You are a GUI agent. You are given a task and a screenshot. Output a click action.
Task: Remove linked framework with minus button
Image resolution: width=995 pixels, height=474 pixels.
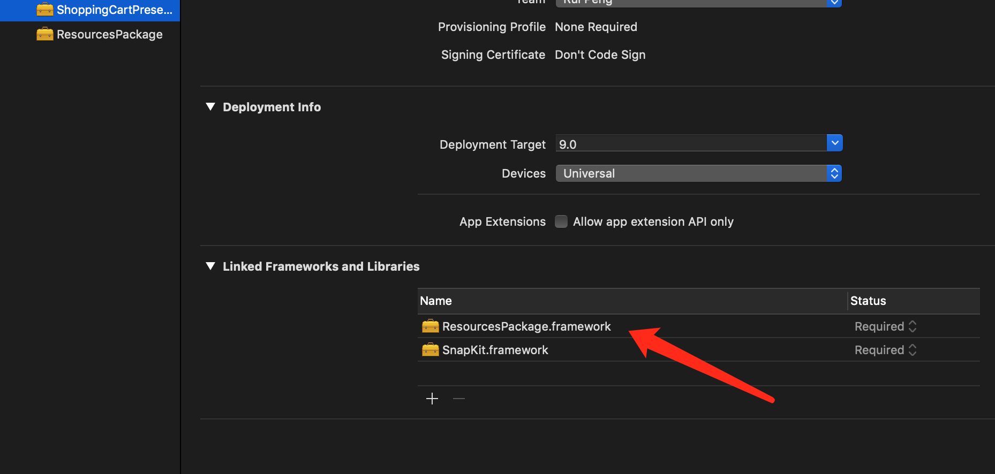pos(459,399)
